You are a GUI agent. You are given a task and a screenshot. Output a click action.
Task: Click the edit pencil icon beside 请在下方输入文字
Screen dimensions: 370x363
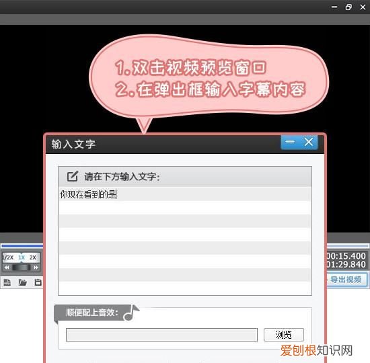(73, 176)
